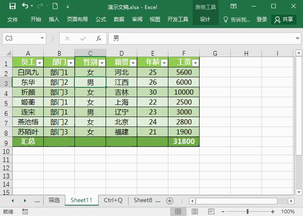Open the 籍贯 column filter dropdown
The width and height of the screenshot is (303, 216).
133,63
